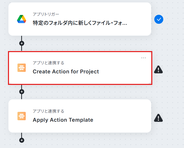
Task: Click orange app icon on Apply Action Template
Action: point(21,116)
